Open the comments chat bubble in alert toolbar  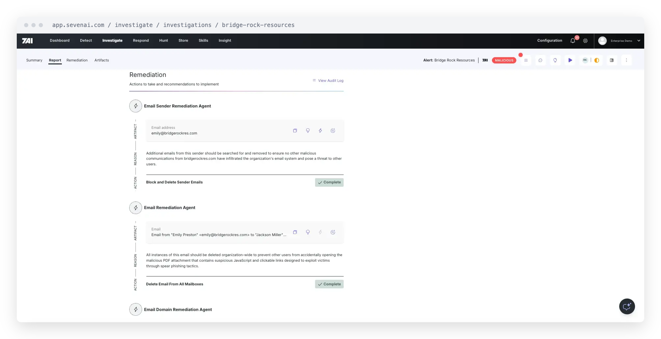pos(540,60)
